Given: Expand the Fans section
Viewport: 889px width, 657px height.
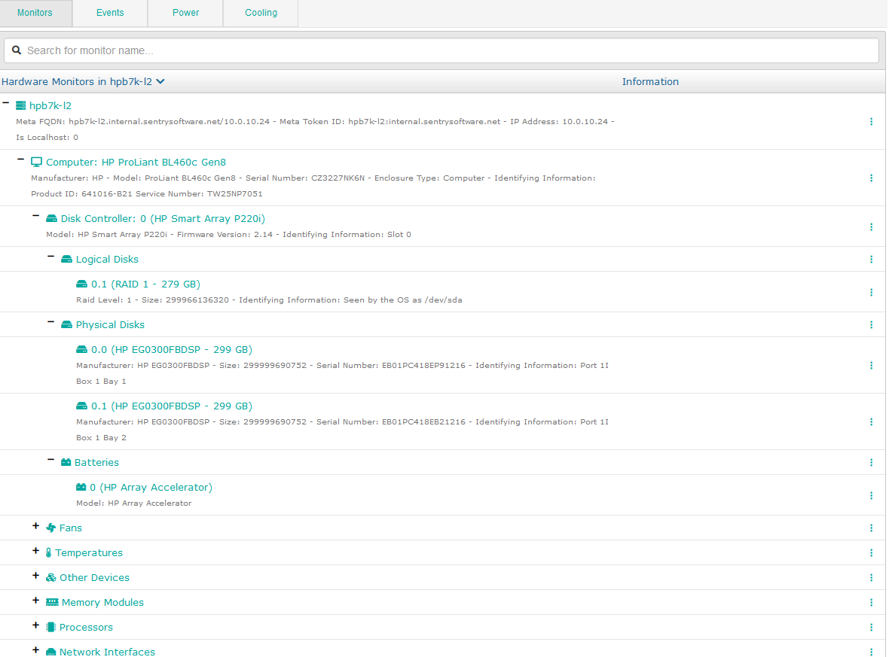Looking at the screenshot, I should pyautogui.click(x=35, y=525).
